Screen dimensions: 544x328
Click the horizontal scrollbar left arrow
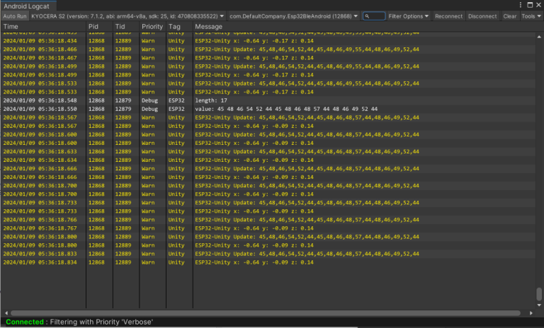coord(6,313)
